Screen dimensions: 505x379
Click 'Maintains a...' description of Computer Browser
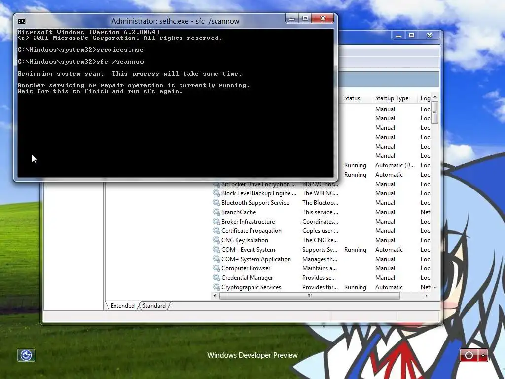click(x=320, y=268)
